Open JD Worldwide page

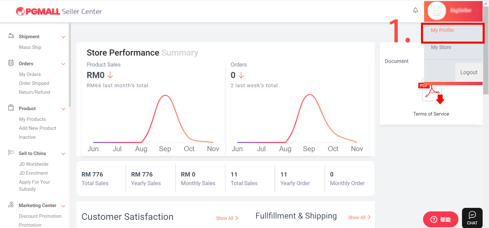34,164
